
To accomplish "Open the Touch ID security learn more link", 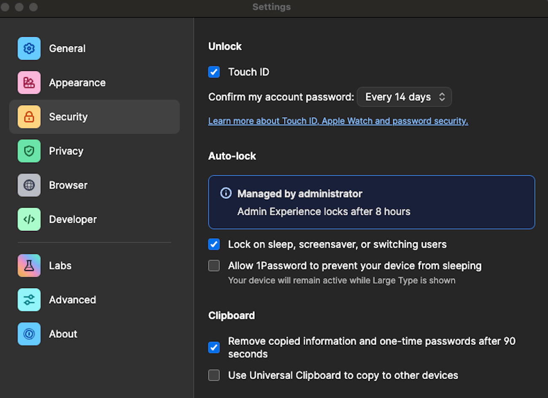I will tap(338, 121).
